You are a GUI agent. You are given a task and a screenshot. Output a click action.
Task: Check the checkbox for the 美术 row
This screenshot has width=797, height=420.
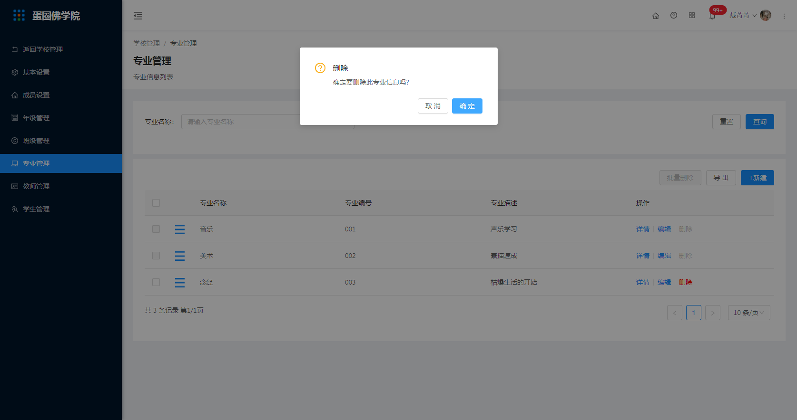[x=156, y=256]
